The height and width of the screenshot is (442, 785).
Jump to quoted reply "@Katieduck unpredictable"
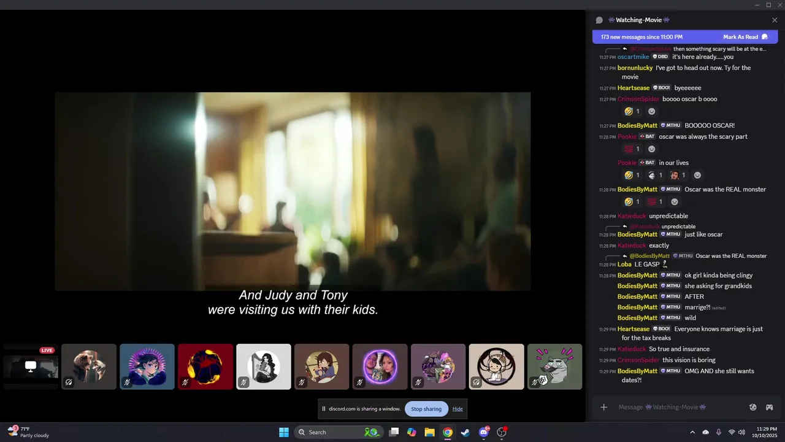coord(662,227)
